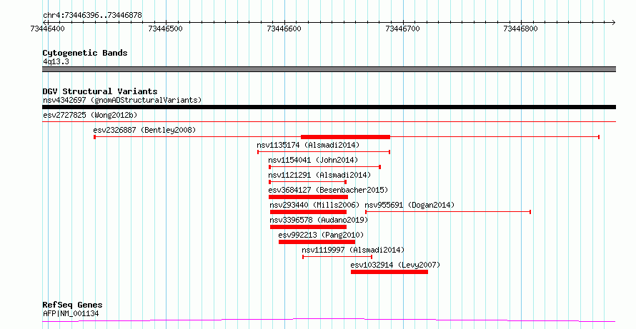Click ruler position 73446600
The height and width of the screenshot is (329, 636).
tap(284, 29)
